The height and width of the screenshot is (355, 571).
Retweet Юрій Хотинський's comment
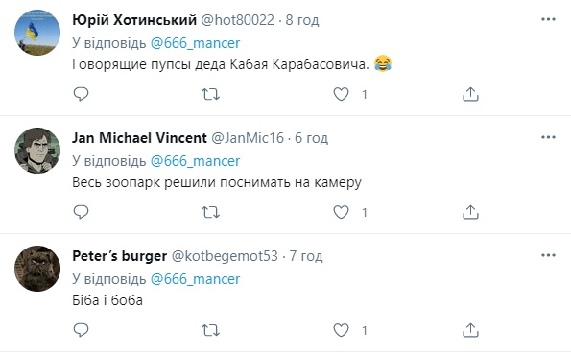click(x=210, y=95)
